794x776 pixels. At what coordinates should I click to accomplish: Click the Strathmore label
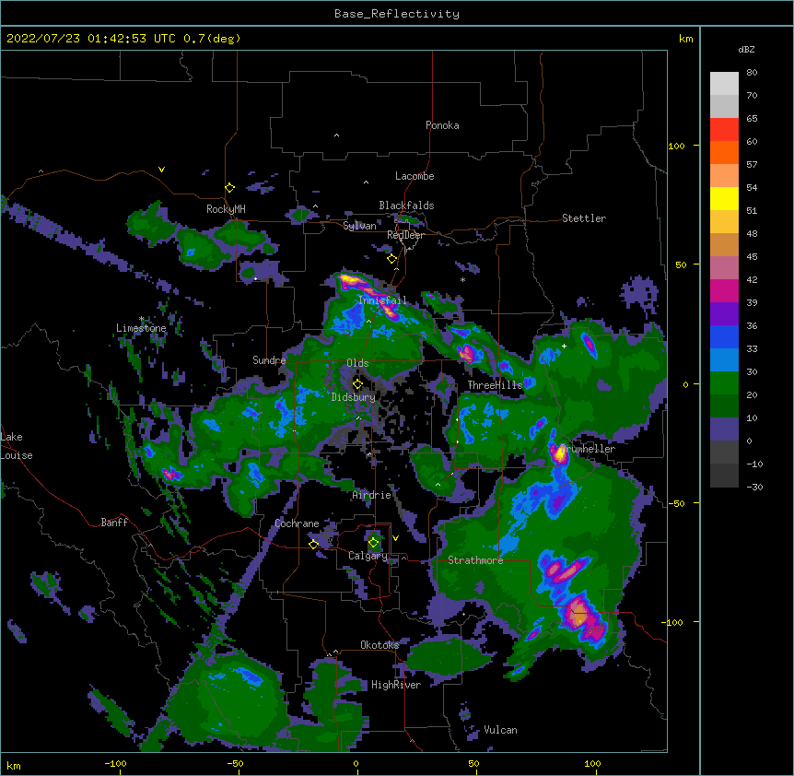475,560
